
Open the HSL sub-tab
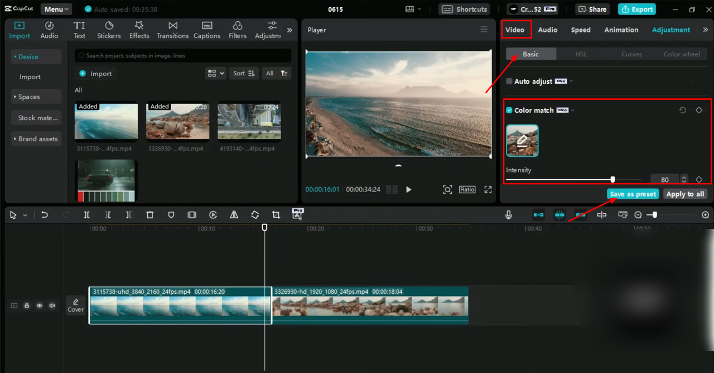point(581,54)
